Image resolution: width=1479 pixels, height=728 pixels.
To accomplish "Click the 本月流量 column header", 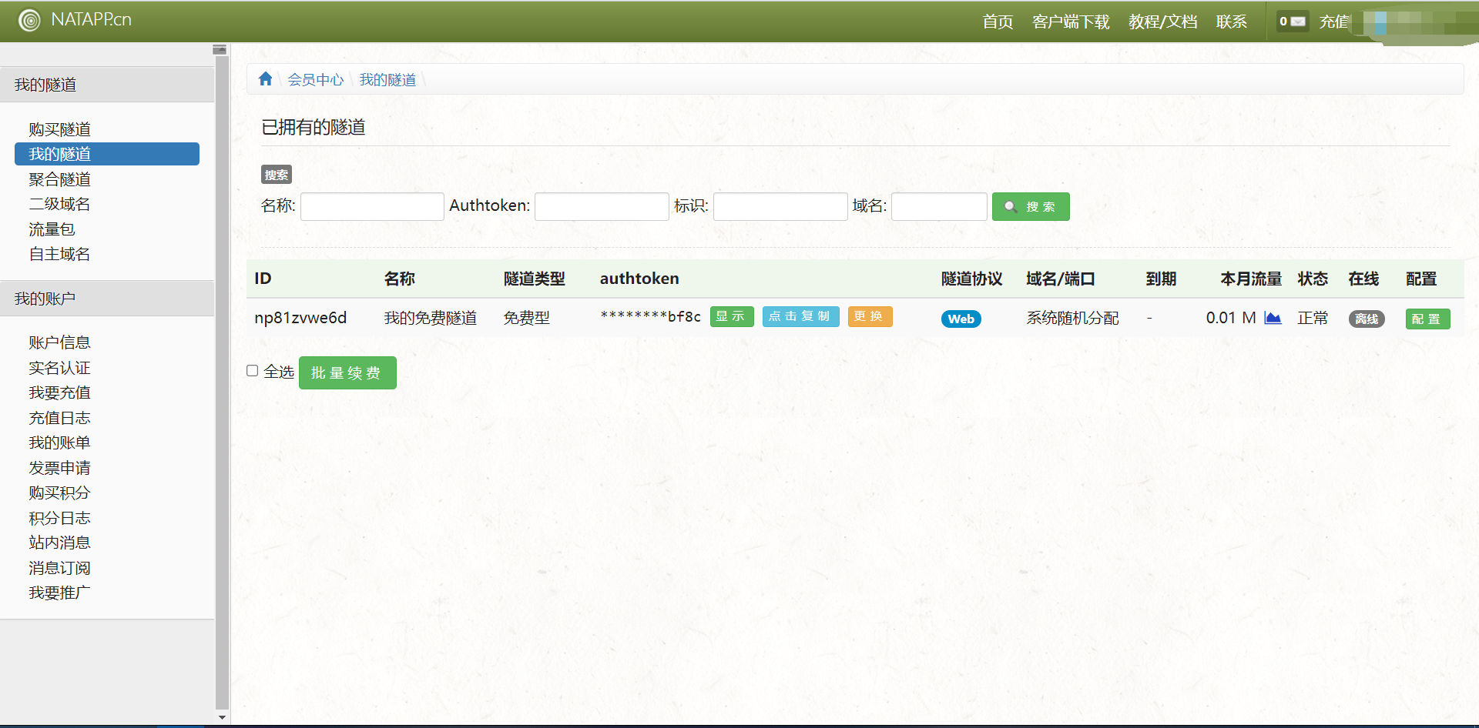I will [x=1251, y=279].
